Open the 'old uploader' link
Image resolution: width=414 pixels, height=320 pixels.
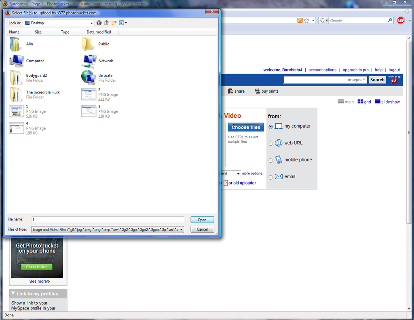click(245, 183)
